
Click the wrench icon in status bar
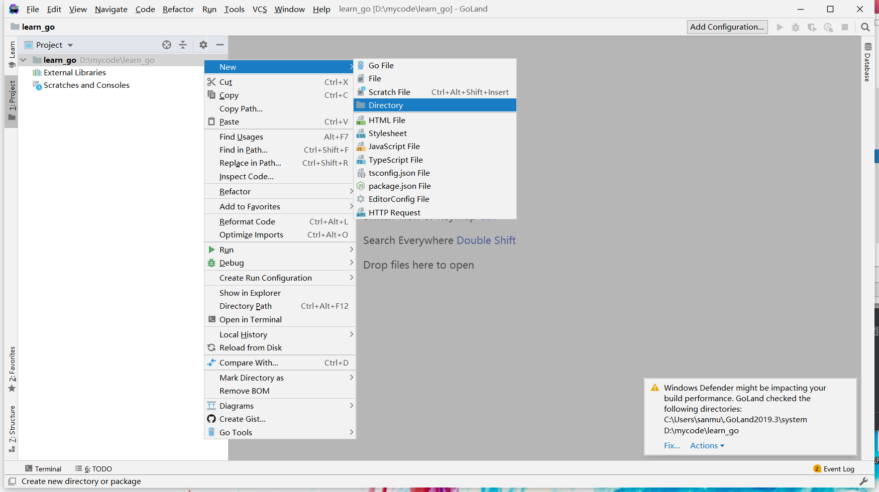point(863,481)
